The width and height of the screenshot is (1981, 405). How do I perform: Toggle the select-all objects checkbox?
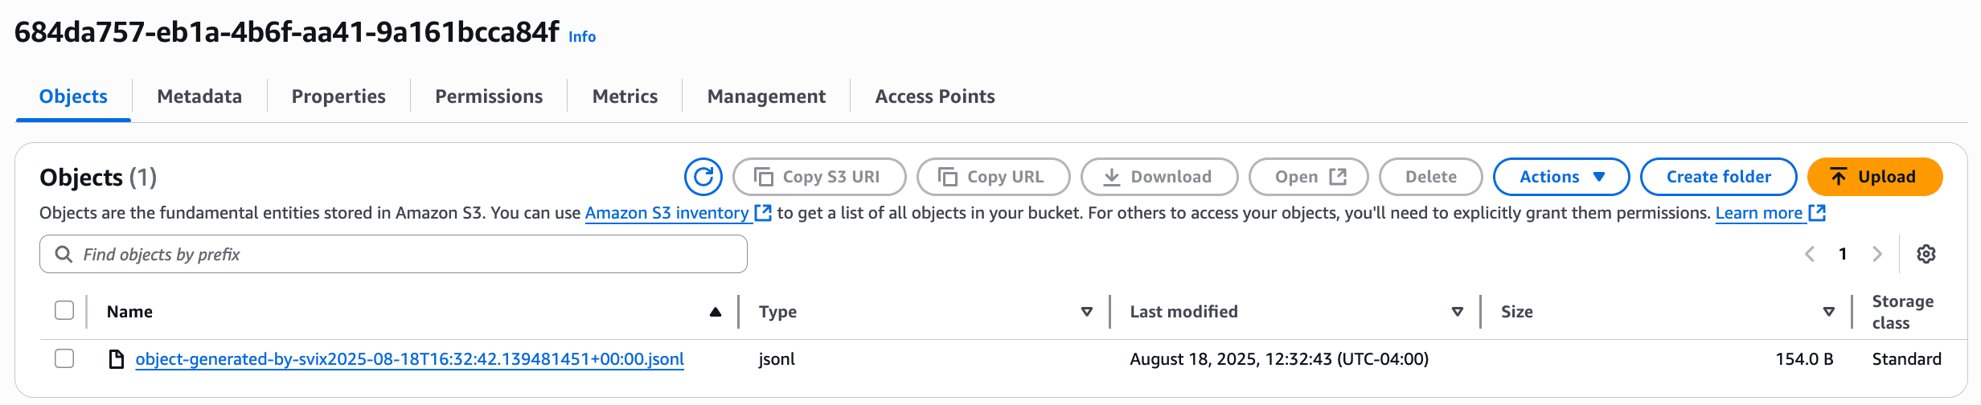point(64,311)
